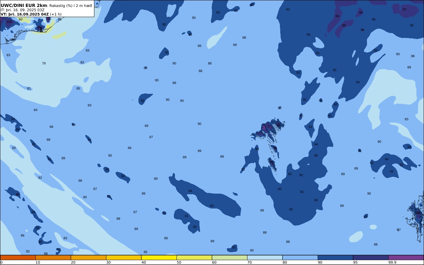This screenshot has width=424, height=265.
Task: Click the 70–80 light blue legend swatch
Action: 265,257
